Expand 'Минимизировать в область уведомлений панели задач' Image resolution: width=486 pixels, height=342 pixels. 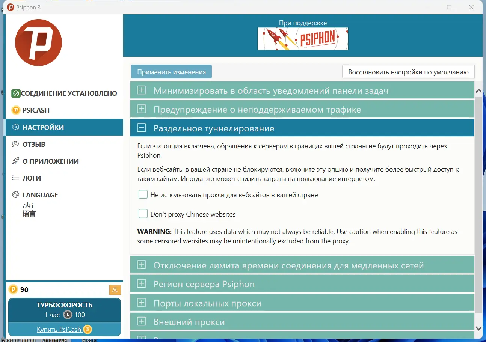pos(302,90)
